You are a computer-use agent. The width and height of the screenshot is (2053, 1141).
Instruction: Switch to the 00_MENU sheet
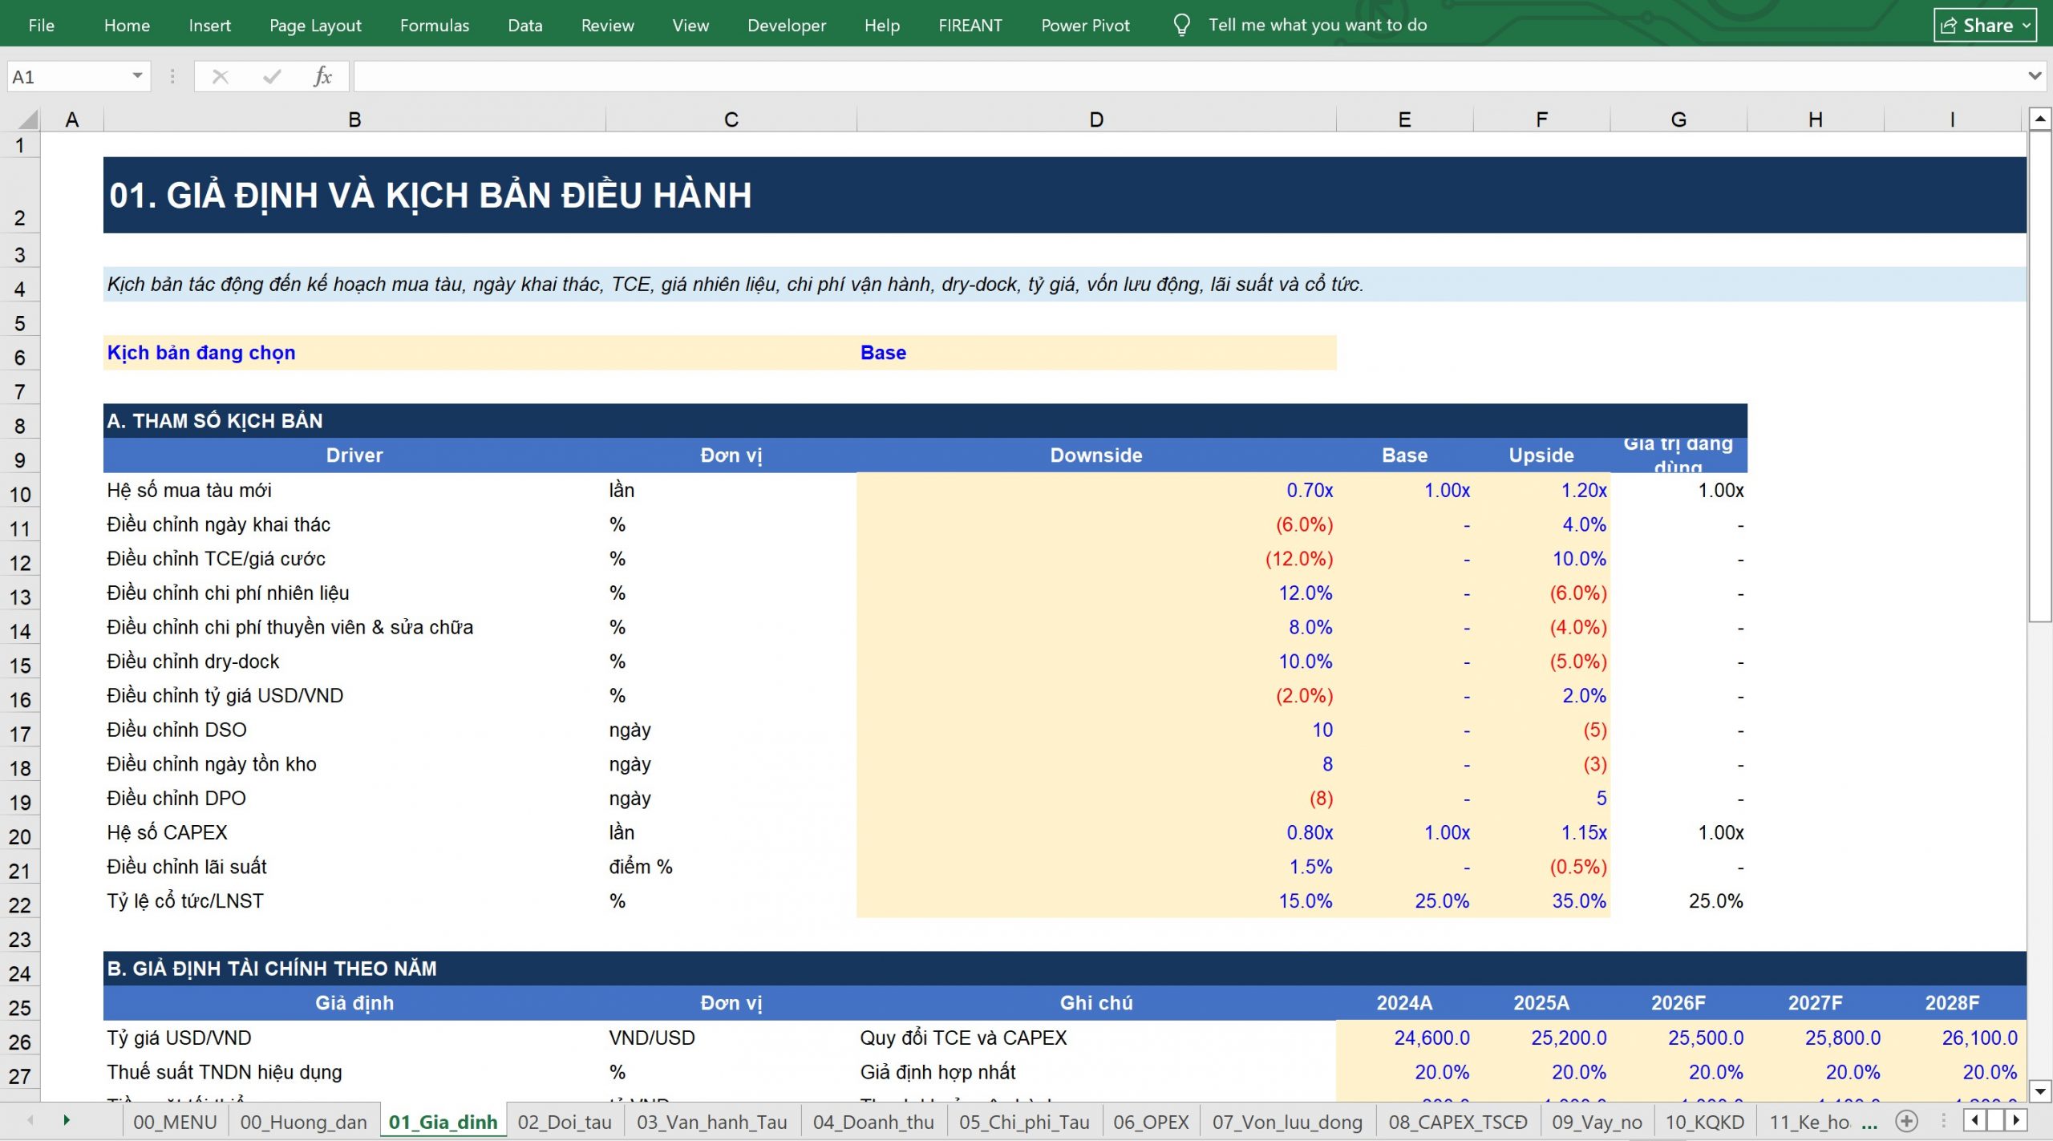175,1122
